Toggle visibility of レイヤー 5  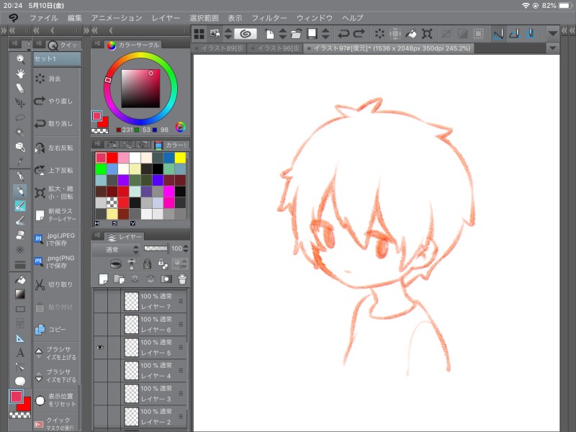[x=100, y=347]
